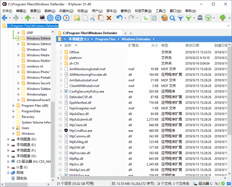Select ProgramData in the folder tree
This screenshot has height=187, width=232.
click(x=31, y=111)
